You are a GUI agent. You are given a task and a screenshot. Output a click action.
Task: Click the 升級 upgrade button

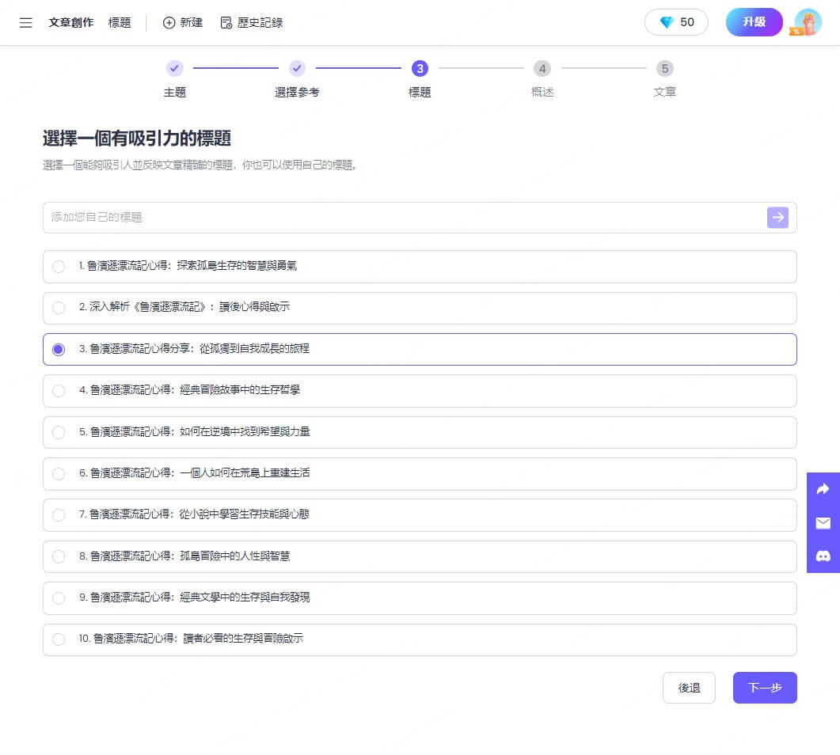click(754, 22)
